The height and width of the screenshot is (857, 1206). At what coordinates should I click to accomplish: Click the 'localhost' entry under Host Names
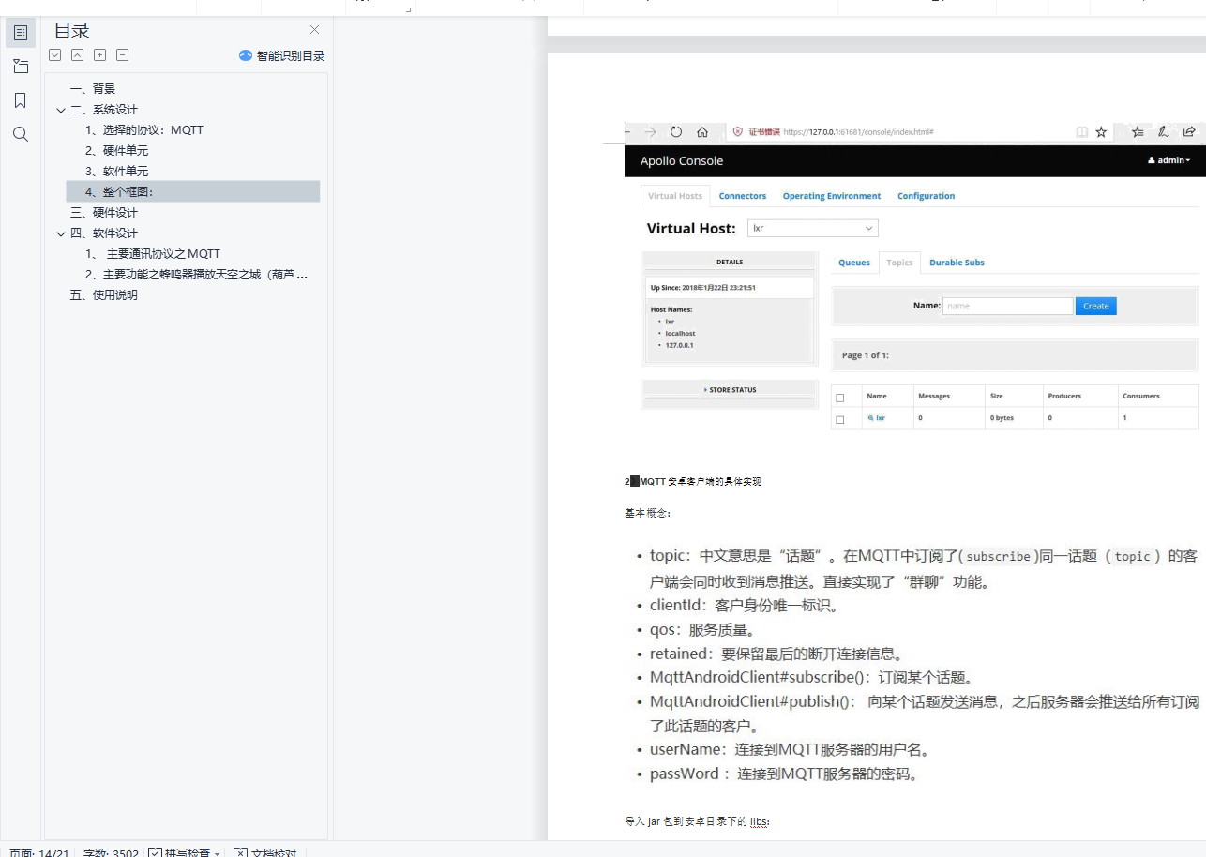(x=681, y=334)
